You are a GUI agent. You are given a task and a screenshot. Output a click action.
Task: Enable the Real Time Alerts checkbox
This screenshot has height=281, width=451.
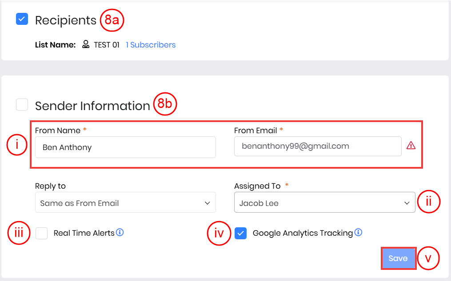[42, 233]
